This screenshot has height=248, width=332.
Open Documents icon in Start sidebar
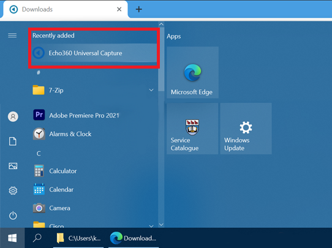tap(13, 141)
